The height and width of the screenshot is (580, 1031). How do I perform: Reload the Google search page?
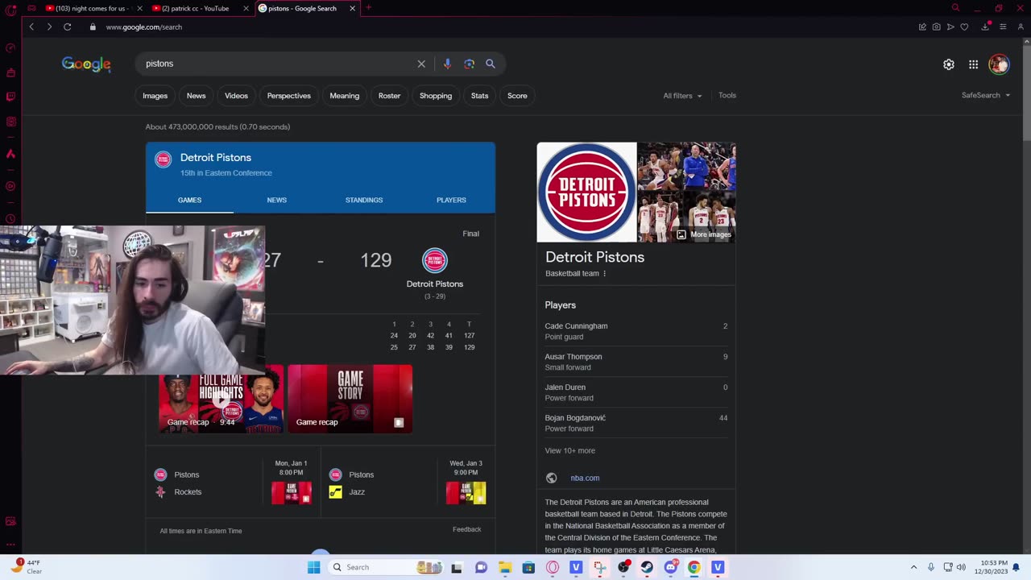click(67, 27)
